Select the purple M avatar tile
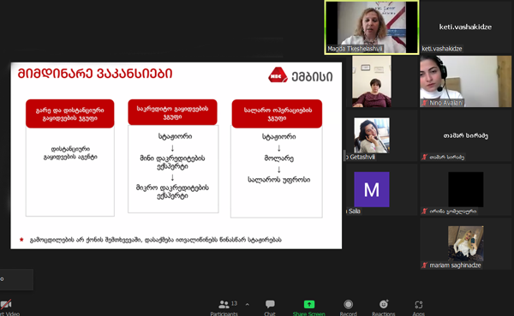514x316 pixels. (x=372, y=189)
